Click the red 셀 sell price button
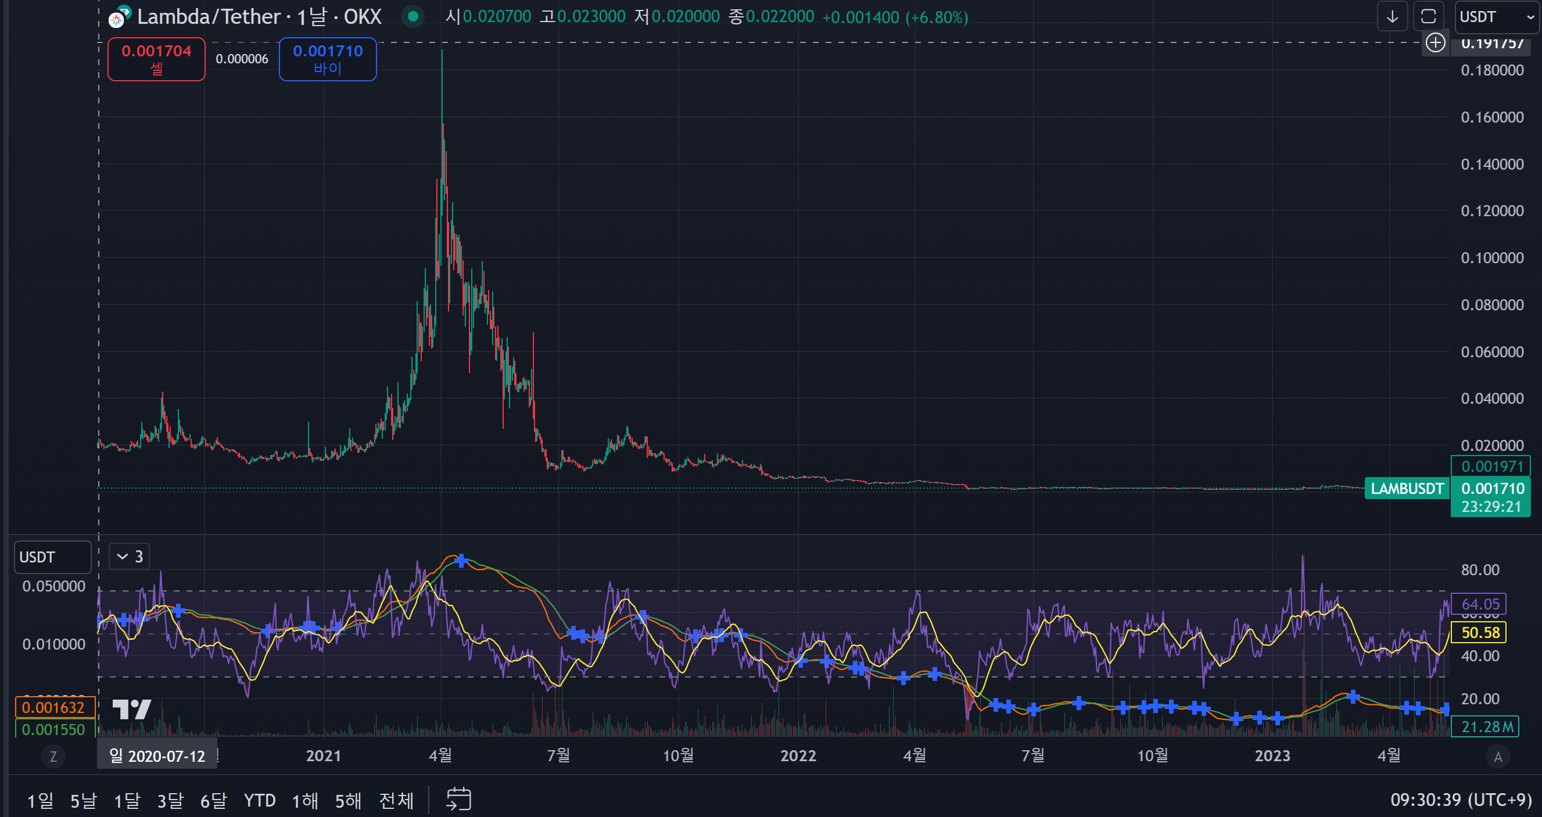The width and height of the screenshot is (1542, 817). tap(156, 59)
